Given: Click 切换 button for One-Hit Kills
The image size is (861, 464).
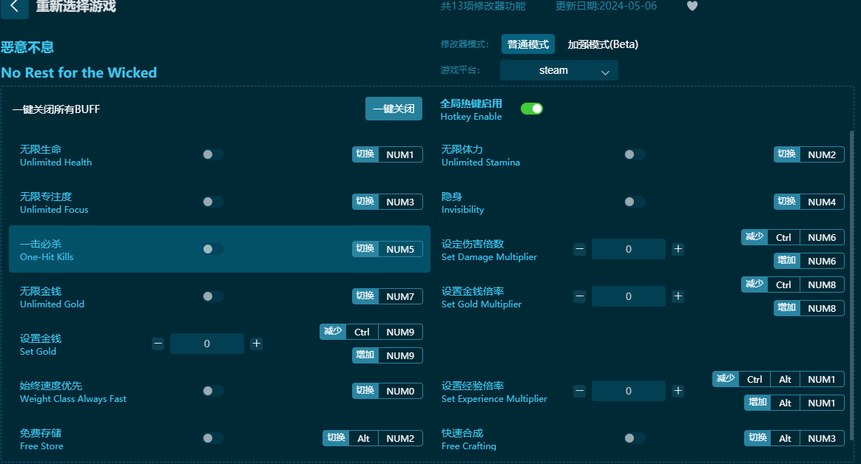Looking at the screenshot, I should pos(365,249).
